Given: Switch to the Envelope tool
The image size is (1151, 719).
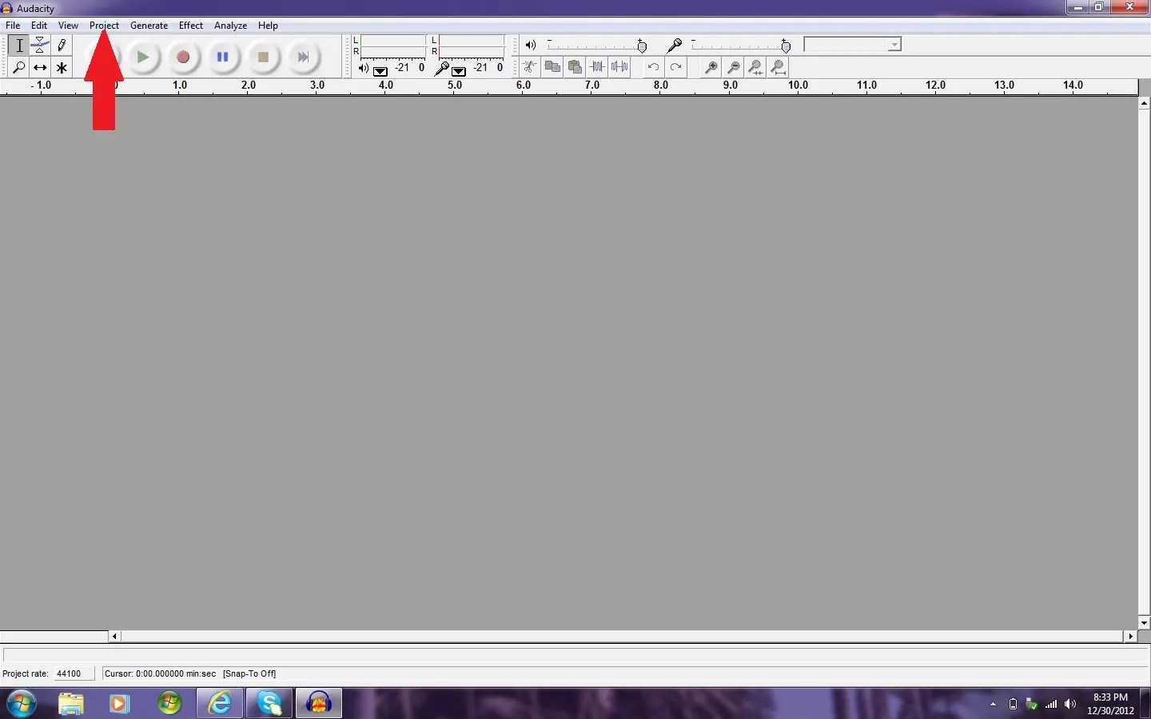Looking at the screenshot, I should click(x=40, y=46).
